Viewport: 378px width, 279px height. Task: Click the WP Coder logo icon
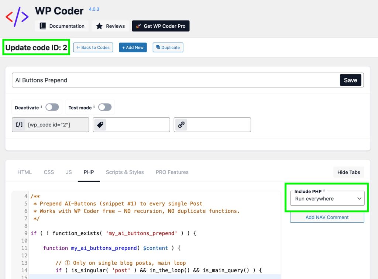(17, 17)
